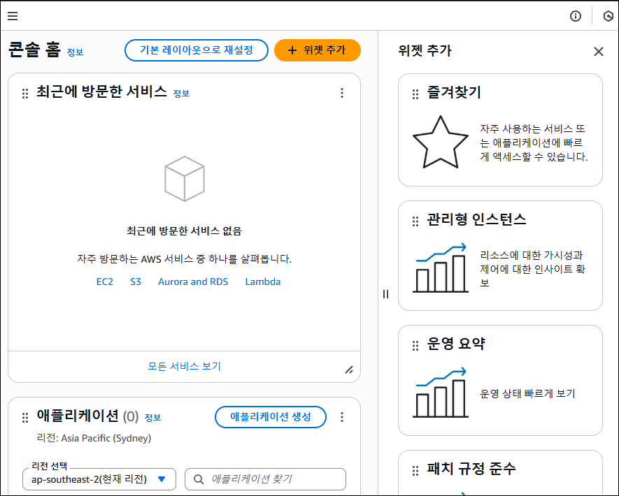The image size is (619, 496).
Task: Open the options menu of 최근에 방문한 서비스 widget
Action: coord(342,93)
